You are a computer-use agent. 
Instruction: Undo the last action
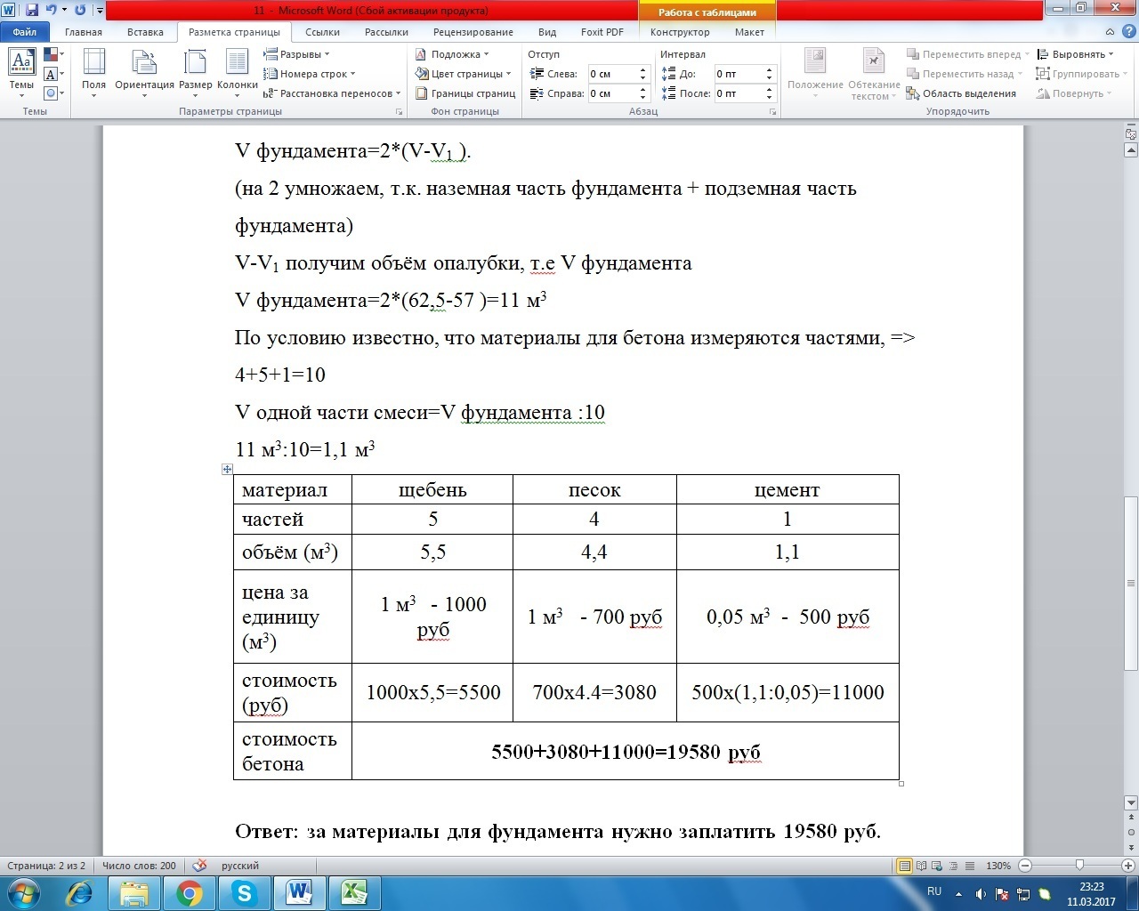coord(51,10)
